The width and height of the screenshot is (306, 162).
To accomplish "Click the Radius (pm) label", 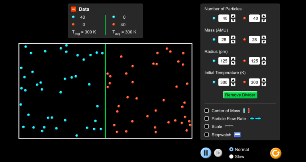I will point(216,51).
